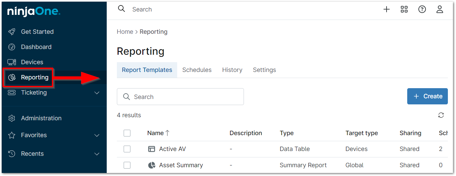Viewport: 456px width, 176px height.
Task: Expand the Favorites section chevron
Action: point(97,135)
